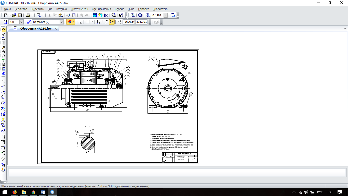Click the Save document icon

20,15
